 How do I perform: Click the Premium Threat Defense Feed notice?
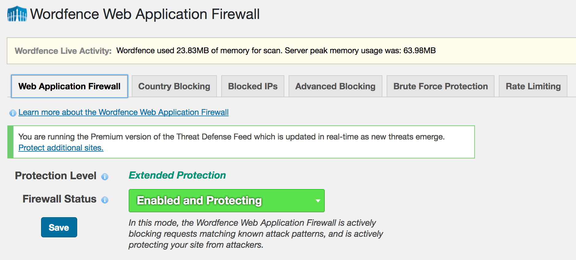[x=231, y=137]
